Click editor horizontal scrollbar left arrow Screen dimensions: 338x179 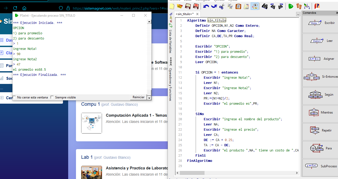coord(178,173)
